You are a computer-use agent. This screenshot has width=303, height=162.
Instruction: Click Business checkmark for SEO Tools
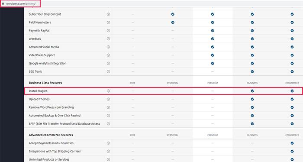(252, 71)
